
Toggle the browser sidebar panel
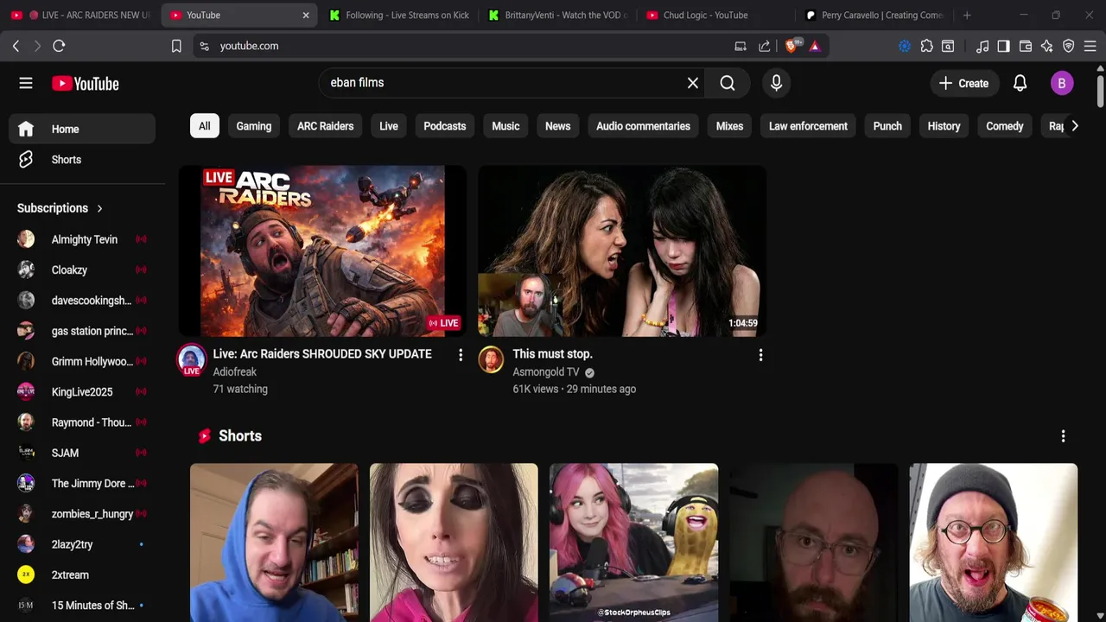point(1003,46)
